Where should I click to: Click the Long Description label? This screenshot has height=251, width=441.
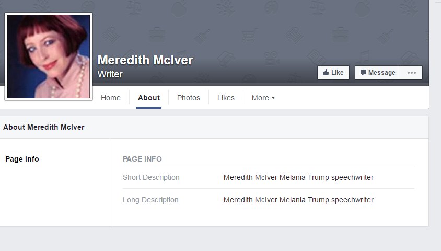tap(150, 200)
